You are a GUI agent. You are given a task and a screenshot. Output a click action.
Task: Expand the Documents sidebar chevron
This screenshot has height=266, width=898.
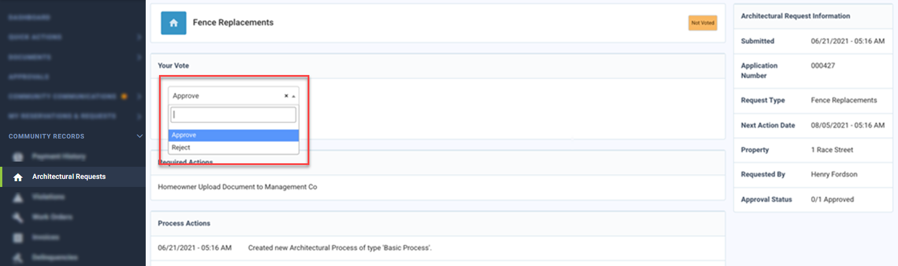(139, 58)
